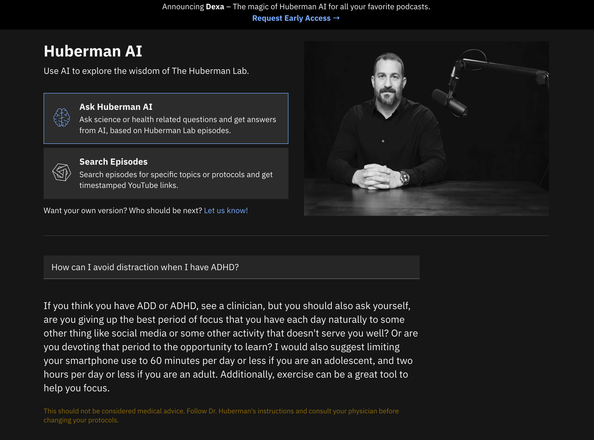
Task: Open the Let us know! link
Action: (x=226, y=210)
